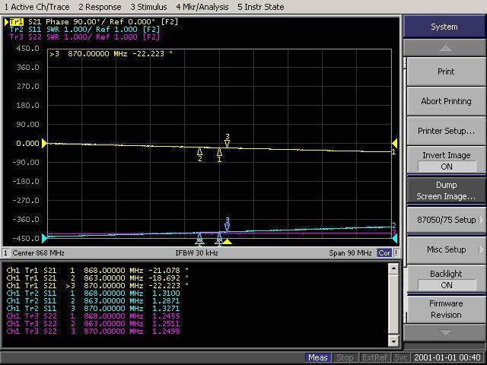Open the Response menu
The height and width of the screenshot is (365, 487).
[100, 7]
